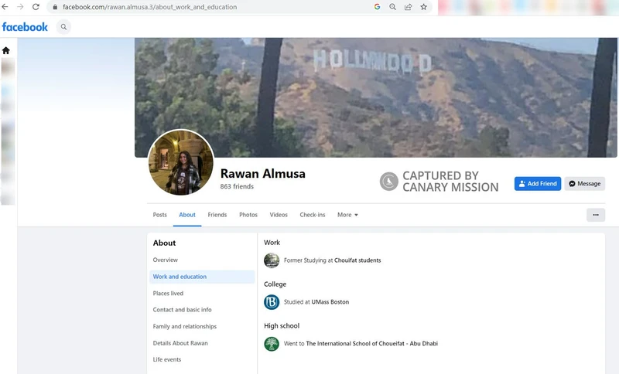Screen dimensions: 619x374
Task: Click the Home icon in left sidebar
Action: click(6, 50)
